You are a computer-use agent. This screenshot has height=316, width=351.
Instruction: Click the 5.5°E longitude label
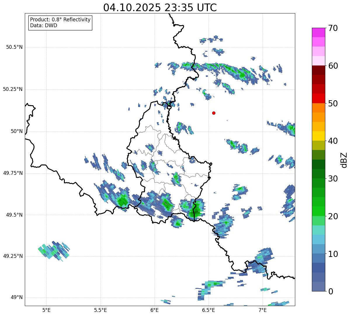[100, 310]
